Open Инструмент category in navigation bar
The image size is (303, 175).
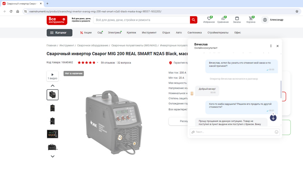(x=149, y=32)
